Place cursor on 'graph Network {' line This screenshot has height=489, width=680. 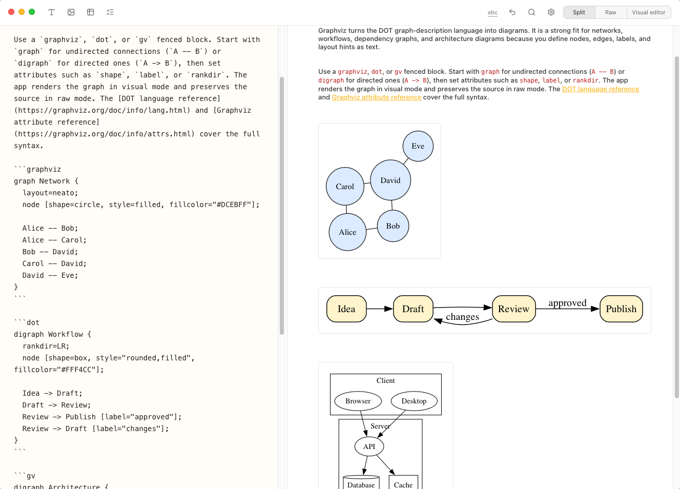[46, 181]
